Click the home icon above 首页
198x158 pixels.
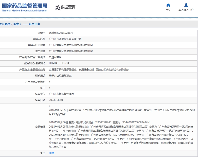[x=168, y=5]
